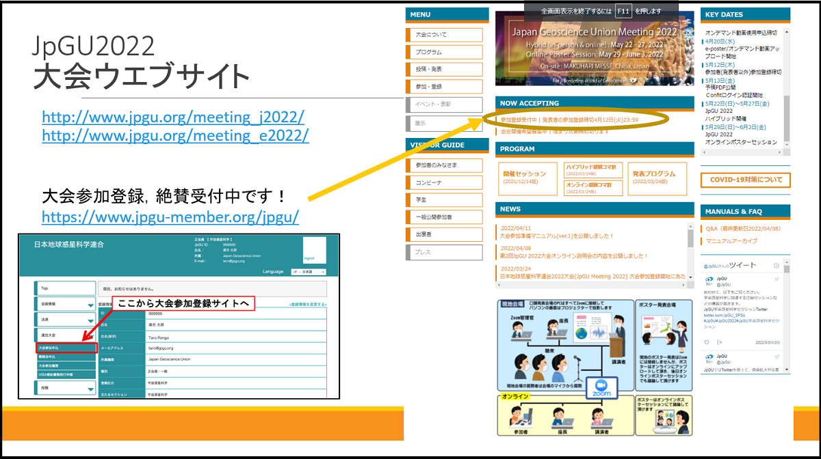821x459 pixels.
Task: Open コンビーナ in Visitor Guide
Action: point(444,182)
